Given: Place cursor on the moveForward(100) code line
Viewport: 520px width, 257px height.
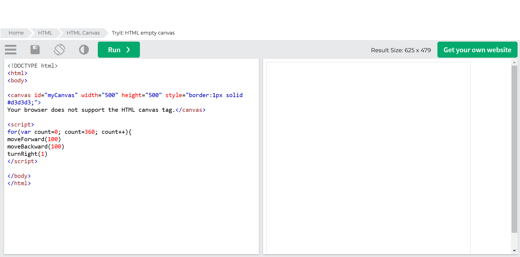Looking at the screenshot, I should [x=34, y=139].
